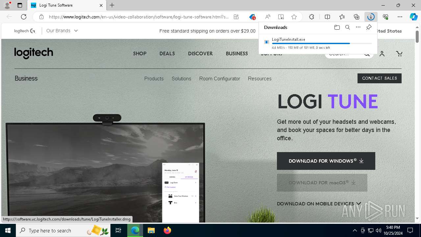Click the search magnifier icon
This screenshot has height=237, width=421.
tap(367, 54)
